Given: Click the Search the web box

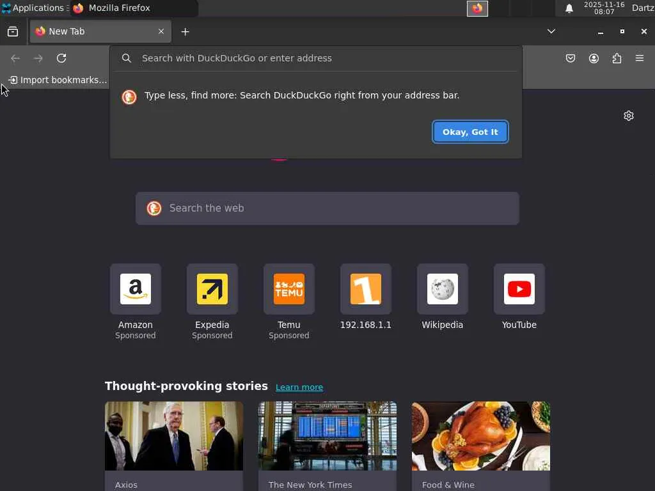Looking at the screenshot, I should [327, 208].
